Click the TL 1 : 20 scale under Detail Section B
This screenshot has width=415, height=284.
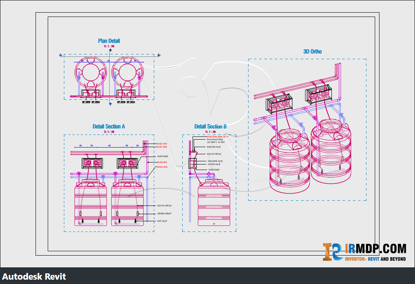tap(210, 132)
